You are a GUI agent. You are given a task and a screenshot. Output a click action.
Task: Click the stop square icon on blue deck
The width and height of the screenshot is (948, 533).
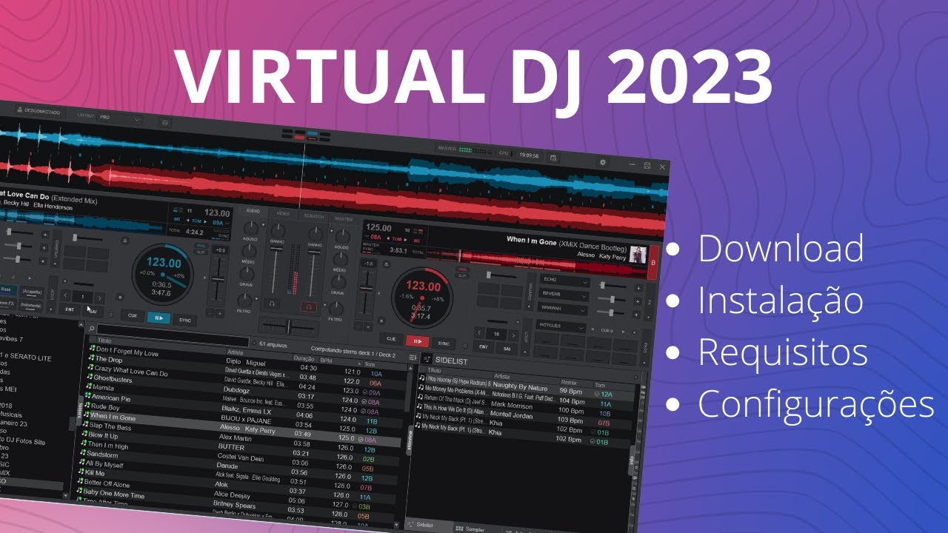(120, 297)
